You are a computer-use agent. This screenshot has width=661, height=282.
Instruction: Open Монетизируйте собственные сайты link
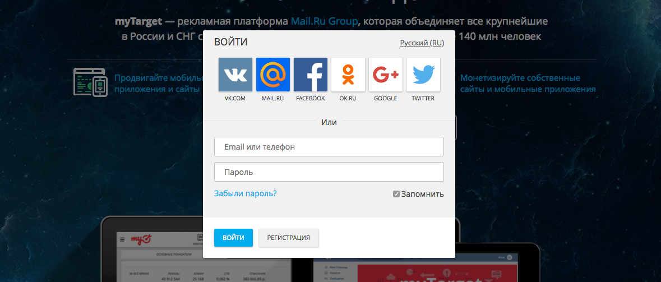tap(528, 84)
